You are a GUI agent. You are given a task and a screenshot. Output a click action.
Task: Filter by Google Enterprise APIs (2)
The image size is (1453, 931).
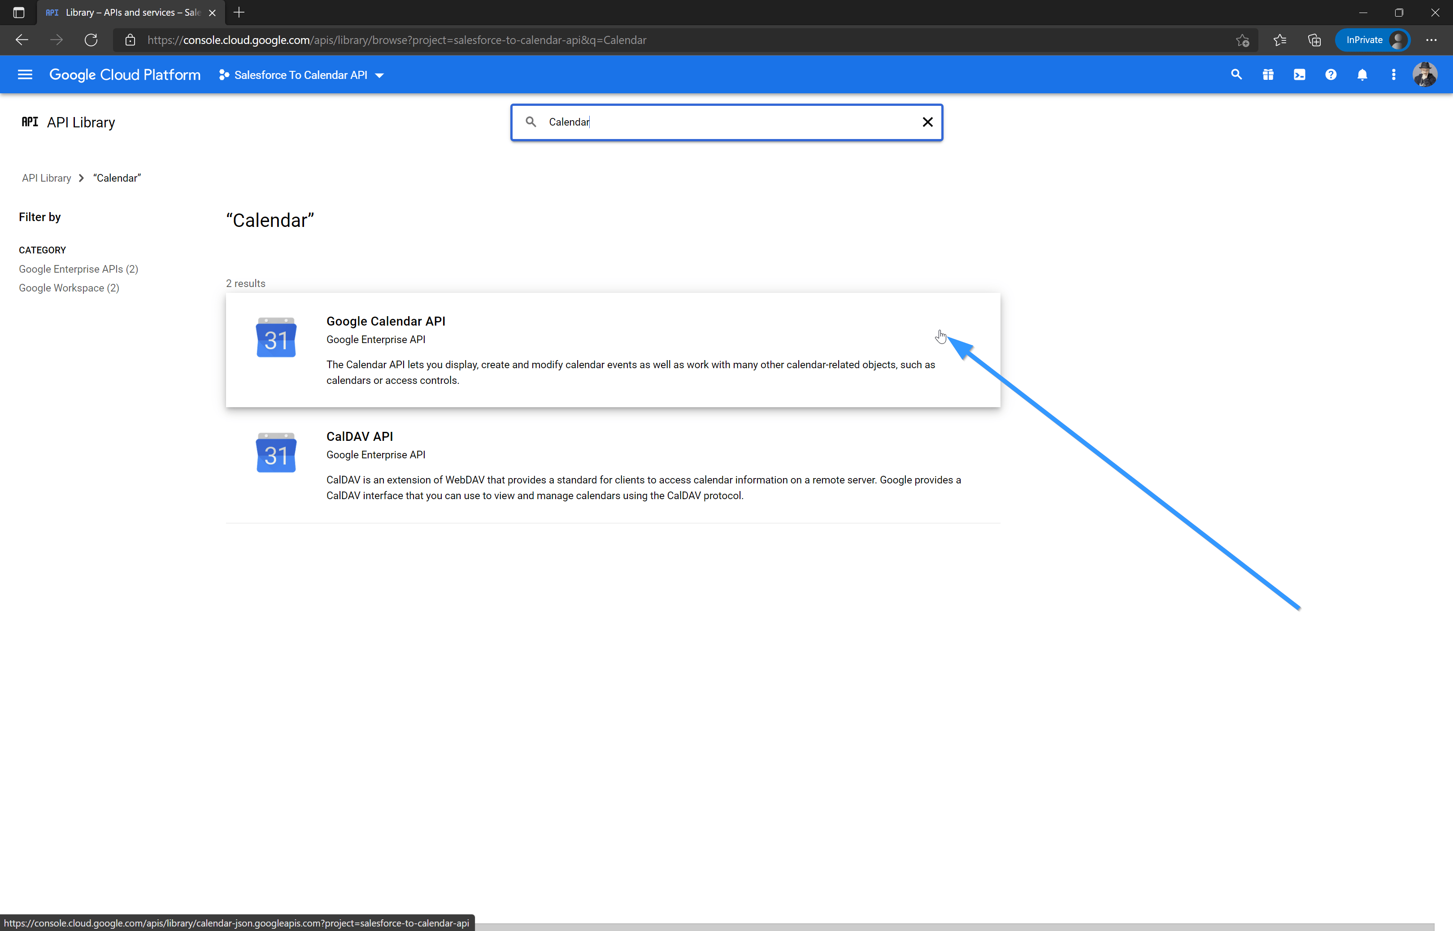click(78, 269)
